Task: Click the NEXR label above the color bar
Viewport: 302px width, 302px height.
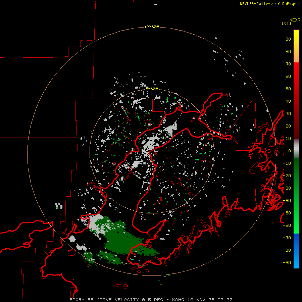Action: tap(295, 20)
